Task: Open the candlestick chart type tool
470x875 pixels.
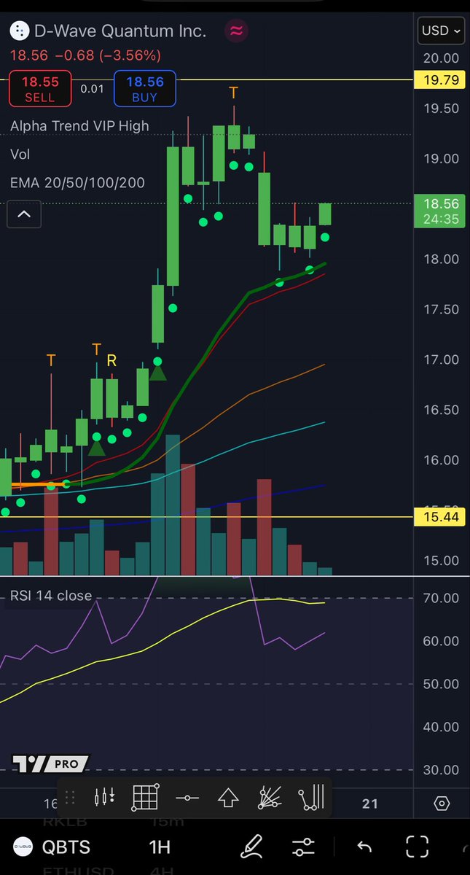Action: click(106, 798)
